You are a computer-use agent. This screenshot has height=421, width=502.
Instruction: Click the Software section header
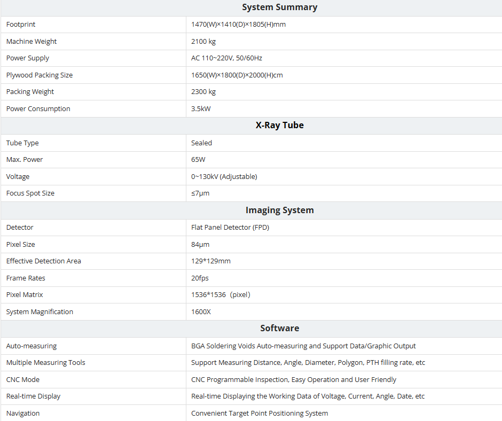point(279,329)
